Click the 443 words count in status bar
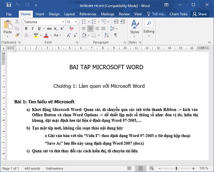This screenshot has width=214, height=172. (x=33, y=168)
